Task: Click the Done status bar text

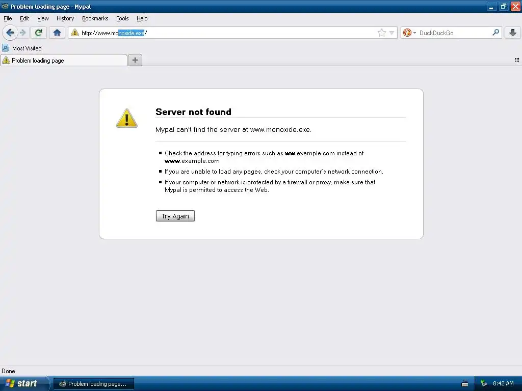Action: [8, 371]
